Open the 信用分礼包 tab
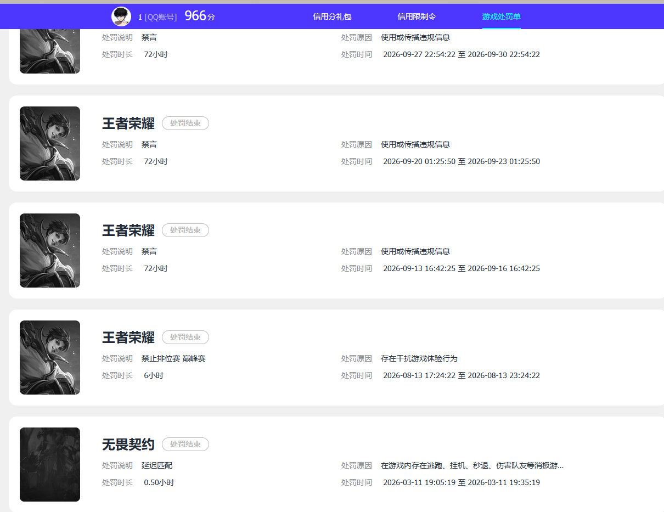 pyautogui.click(x=332, y=16)
